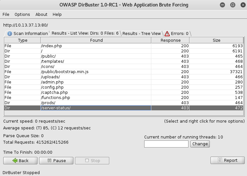Click the Change threads button

[x=200, y=144]
